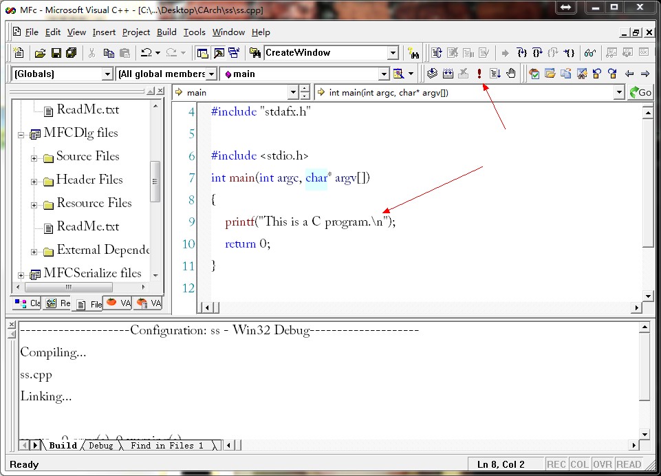Click the output pane scroll down arrow

click(644, 434)
